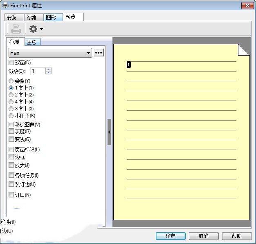Click the 份数 copies input field
Image resolution: width=256 pixels, height=244 pixels.
click(x=38, y=71)
